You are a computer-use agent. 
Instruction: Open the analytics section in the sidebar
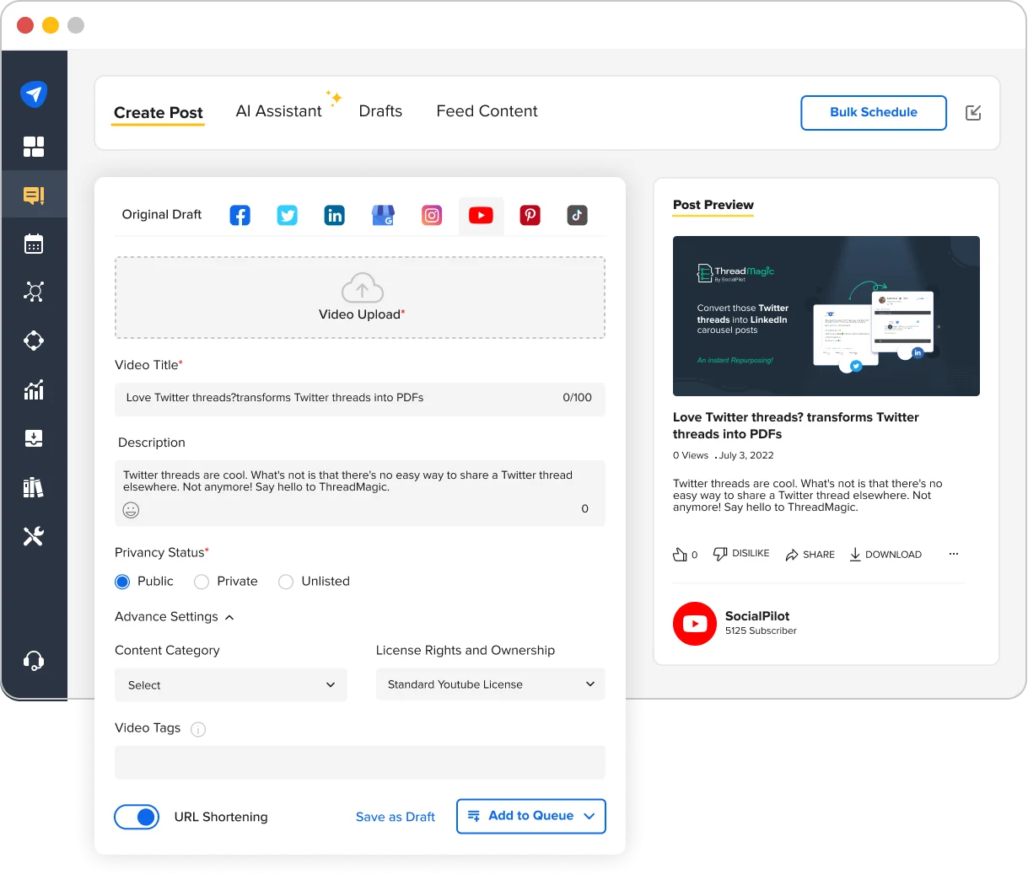click(x=34, y=389)
